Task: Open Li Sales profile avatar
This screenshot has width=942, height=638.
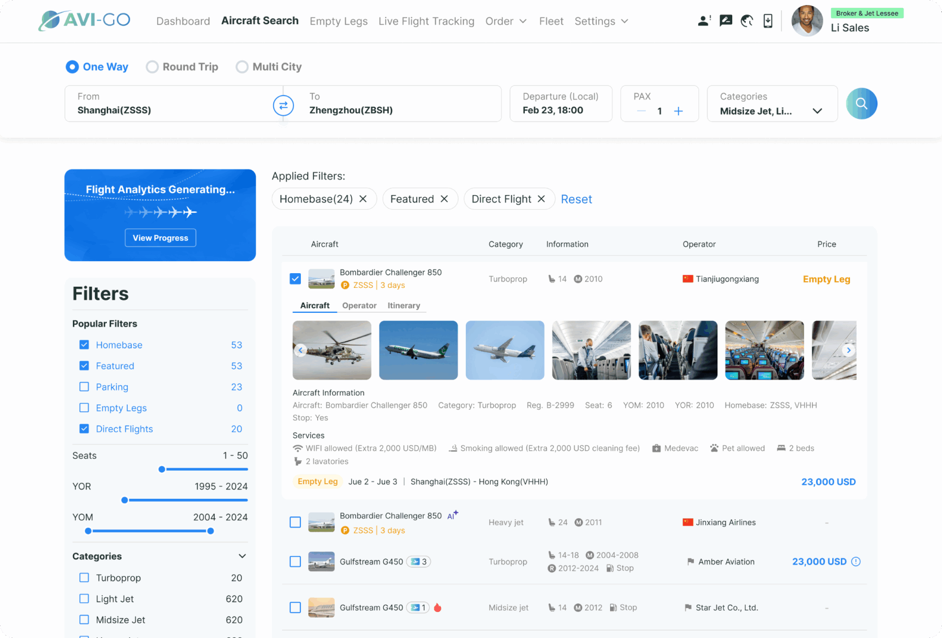Action: [807, 21]
